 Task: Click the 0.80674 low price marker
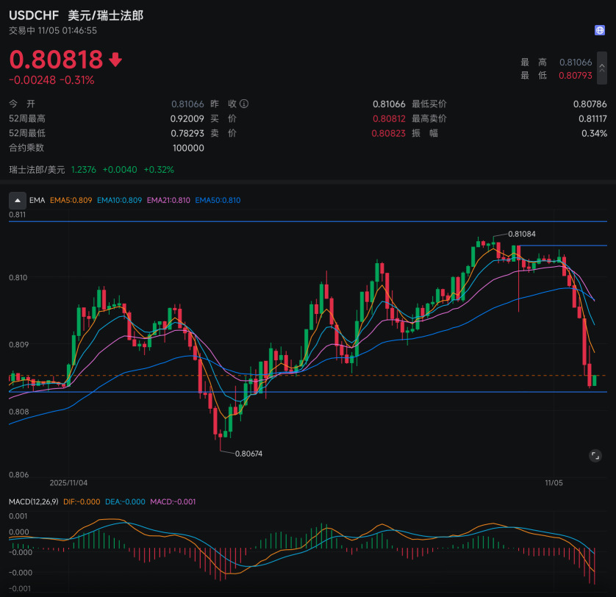(248, 454)
